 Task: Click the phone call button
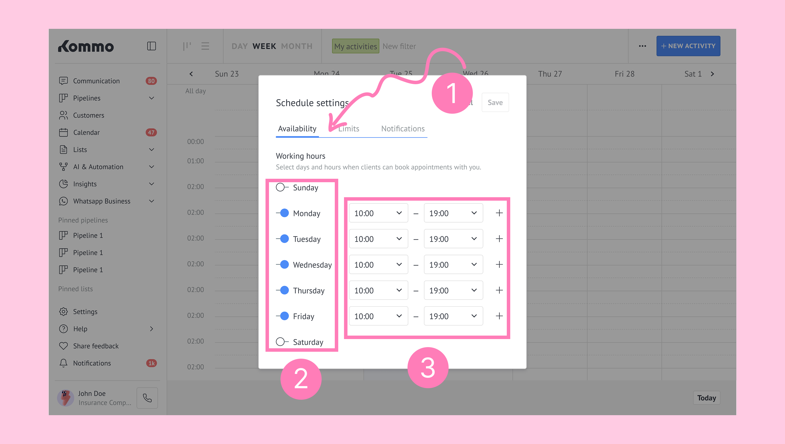[x=147, y=398]
